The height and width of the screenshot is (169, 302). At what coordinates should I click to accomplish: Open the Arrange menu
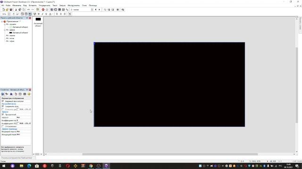tap(44, 6)
